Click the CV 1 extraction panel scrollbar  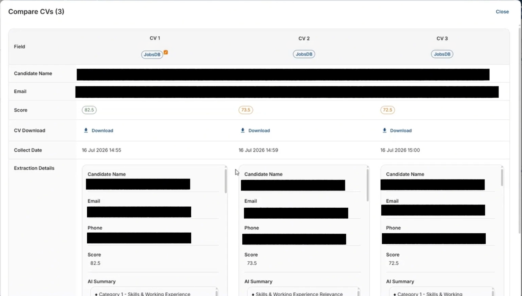[226, 181]
